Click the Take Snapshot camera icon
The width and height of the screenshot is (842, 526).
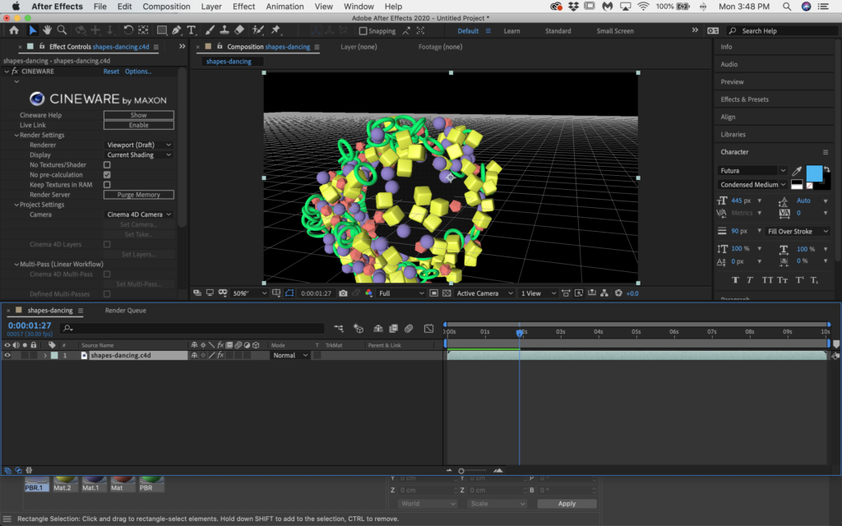point(343,293)
